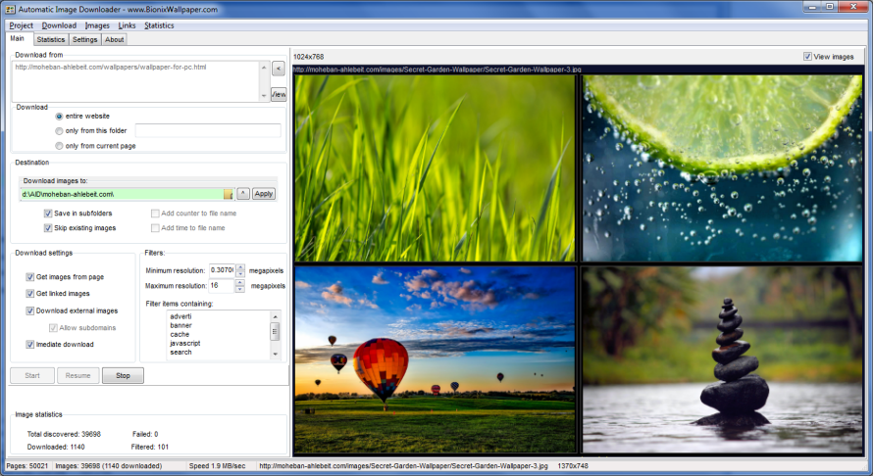Decrease maximum resolution with down arrow
The image size is (873, 476).
239,289
